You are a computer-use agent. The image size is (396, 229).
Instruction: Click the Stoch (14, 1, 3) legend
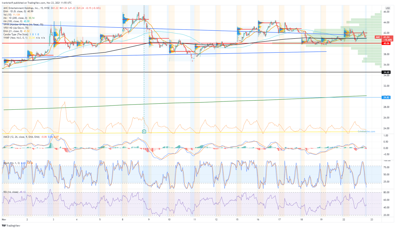[x=12, y=163]
